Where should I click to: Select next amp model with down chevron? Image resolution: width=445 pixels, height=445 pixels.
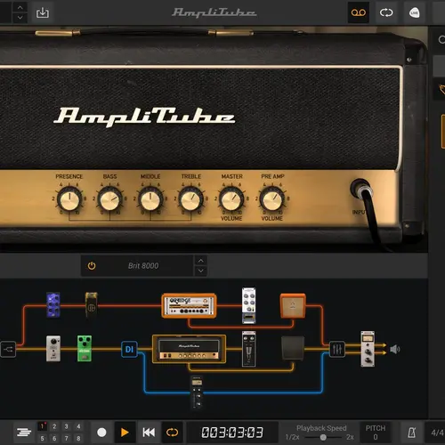click(201, 271)
